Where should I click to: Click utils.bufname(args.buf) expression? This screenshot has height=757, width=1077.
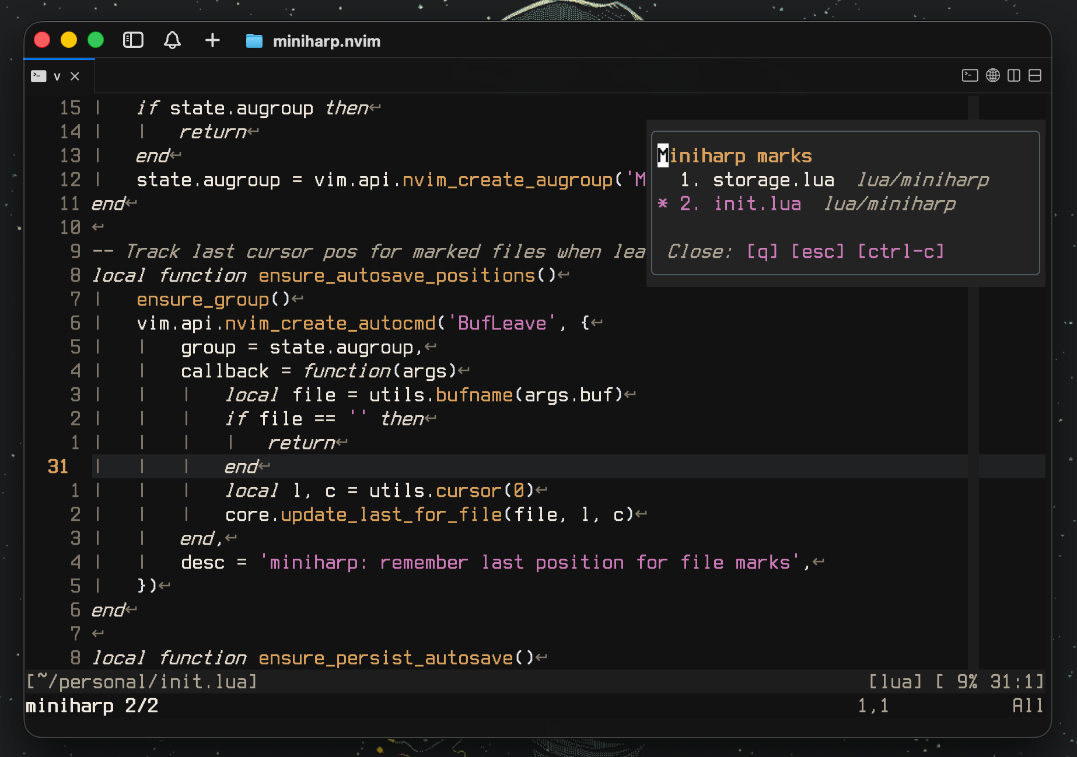pos(496,395)
